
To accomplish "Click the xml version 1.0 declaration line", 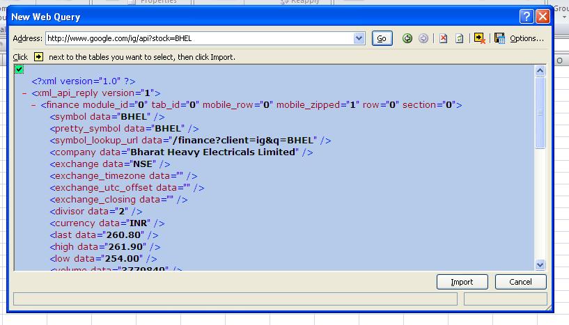I will [84, 81].
